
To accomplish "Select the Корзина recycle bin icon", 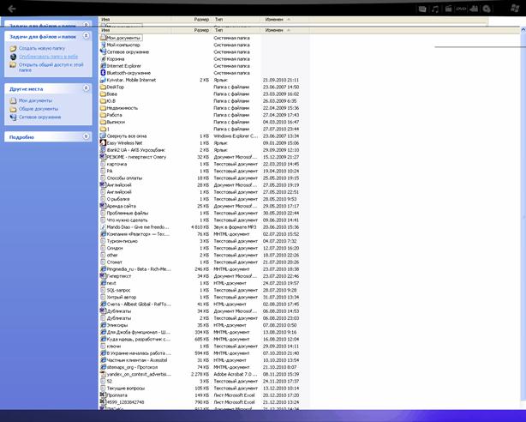I will point(103,59).
